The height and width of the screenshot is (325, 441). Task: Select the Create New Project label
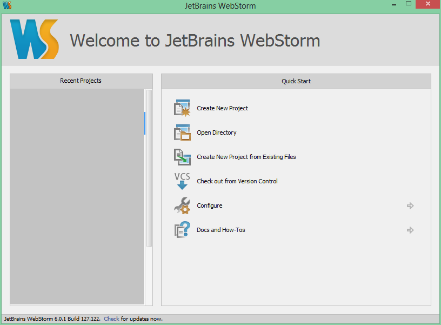click(x=222, y=108)
